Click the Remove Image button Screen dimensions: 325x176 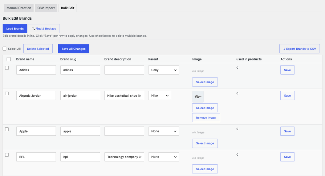[x=206, y=118]
